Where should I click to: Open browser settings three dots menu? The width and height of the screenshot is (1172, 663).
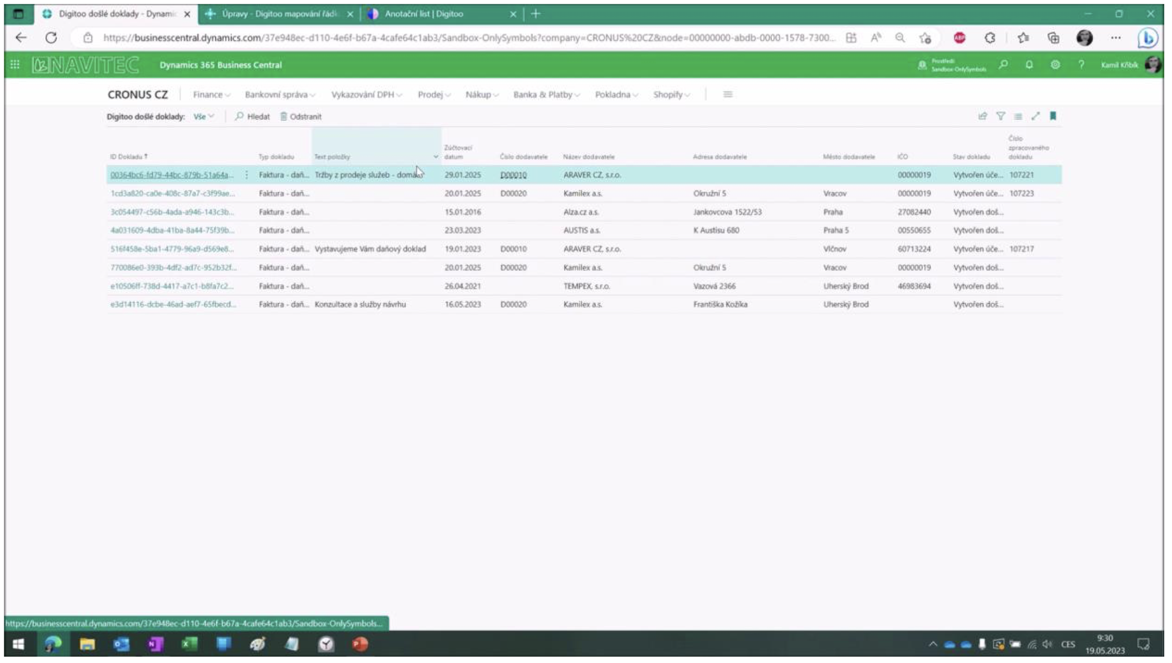1115,37
